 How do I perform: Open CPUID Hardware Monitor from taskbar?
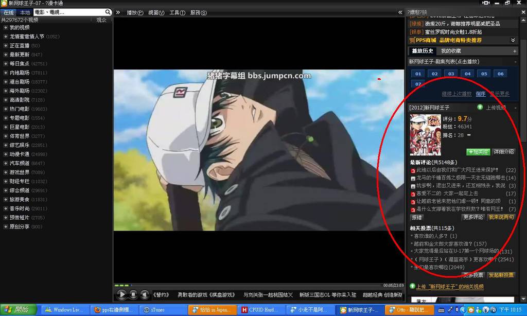(260, 310)
